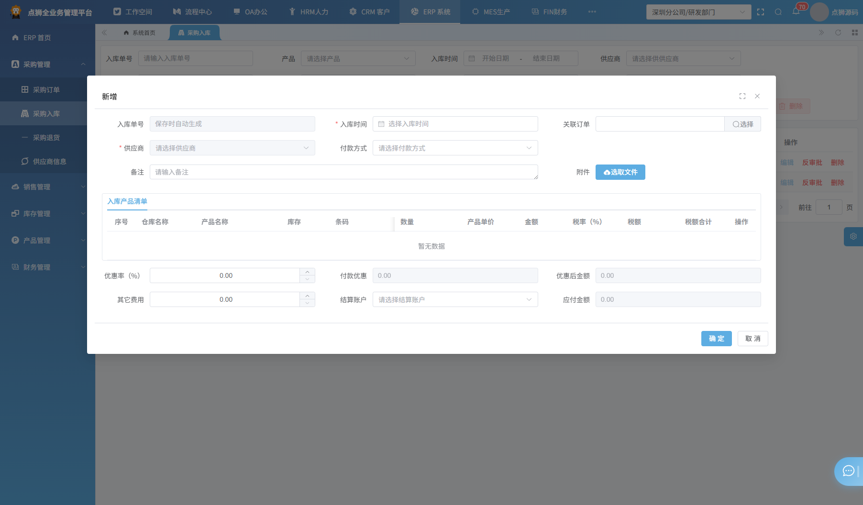Close the 新增 dialog
Screen dimensions: 863x505
coord(757,96)
